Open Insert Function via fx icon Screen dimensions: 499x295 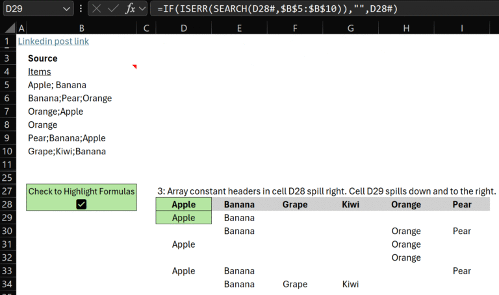pyautogui.click(x=131, y=8)
